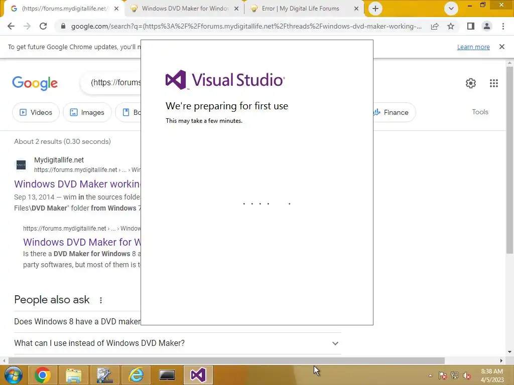Close the Google search tab
The image size is (514, 385).
(x=116, y=9)
